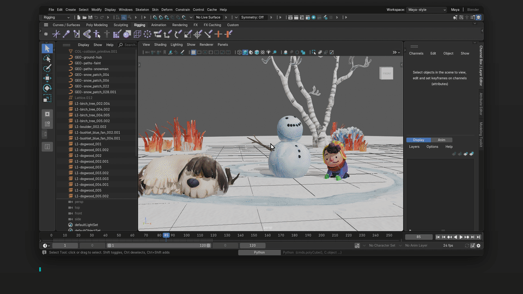Open the shelf hamburger menu

click(x=46, y=25)
